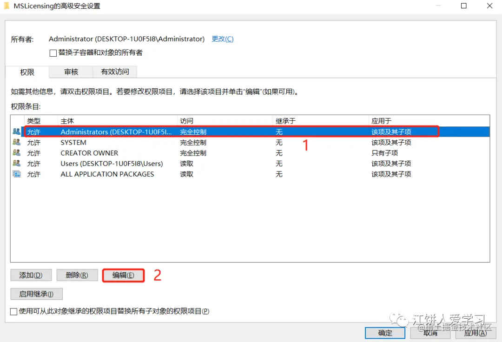The height and width of the screenshot is (342, 502).
Task: Click the CREATOR OWNER row icon
Action: (x=16, y=152)
